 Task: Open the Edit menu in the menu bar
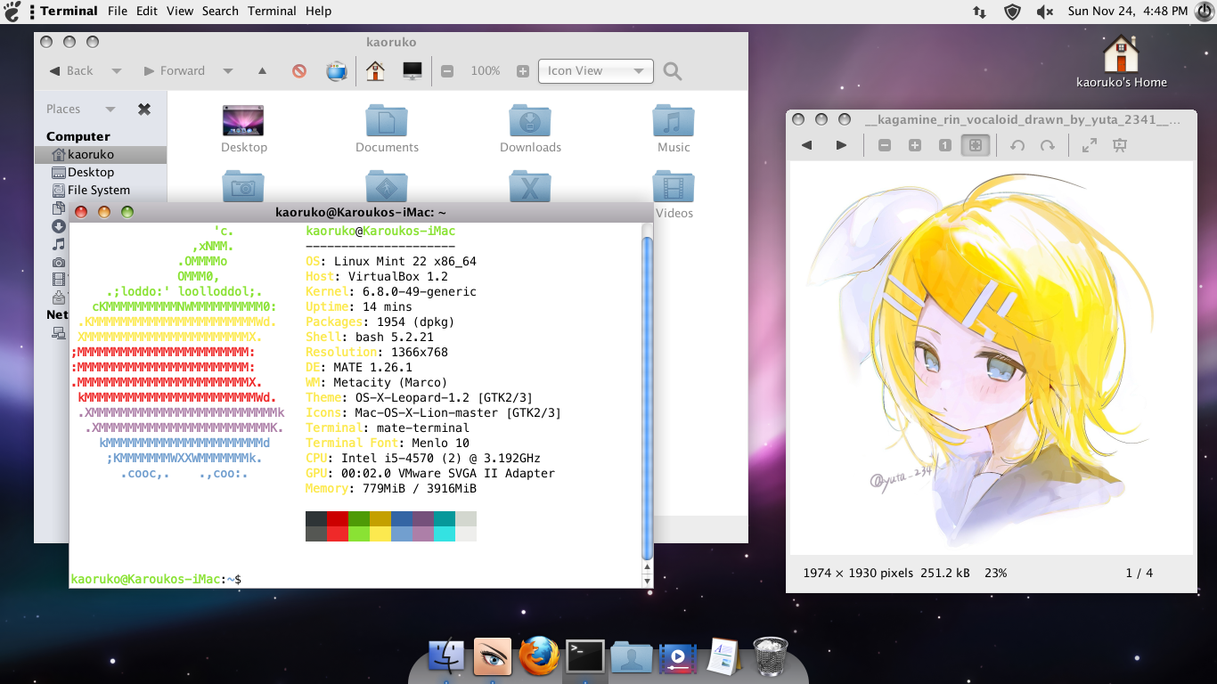(147, 11)
